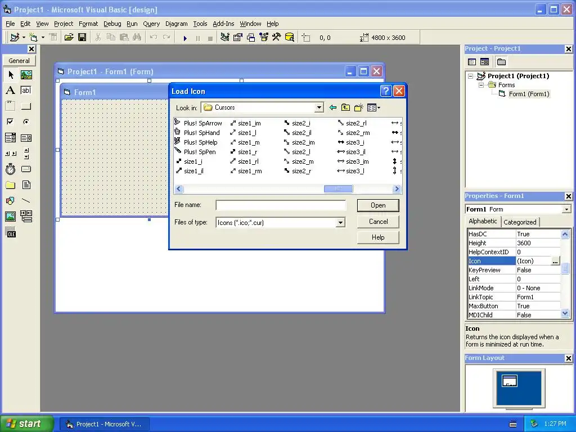Select the ComboBox tool in toolbox
576x432 pixels.
[11, 138]
